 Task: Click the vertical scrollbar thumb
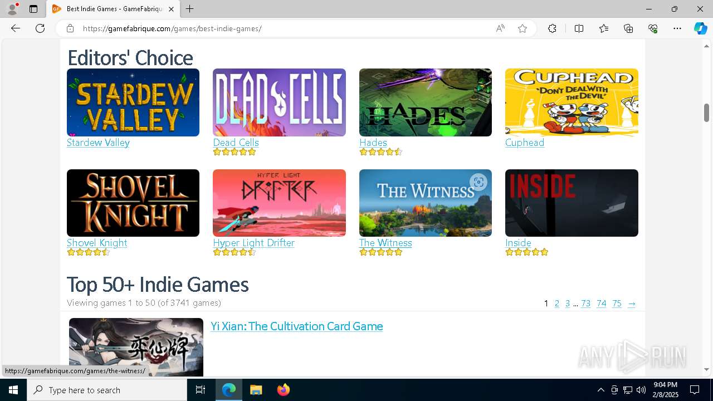tap(707, 113)
